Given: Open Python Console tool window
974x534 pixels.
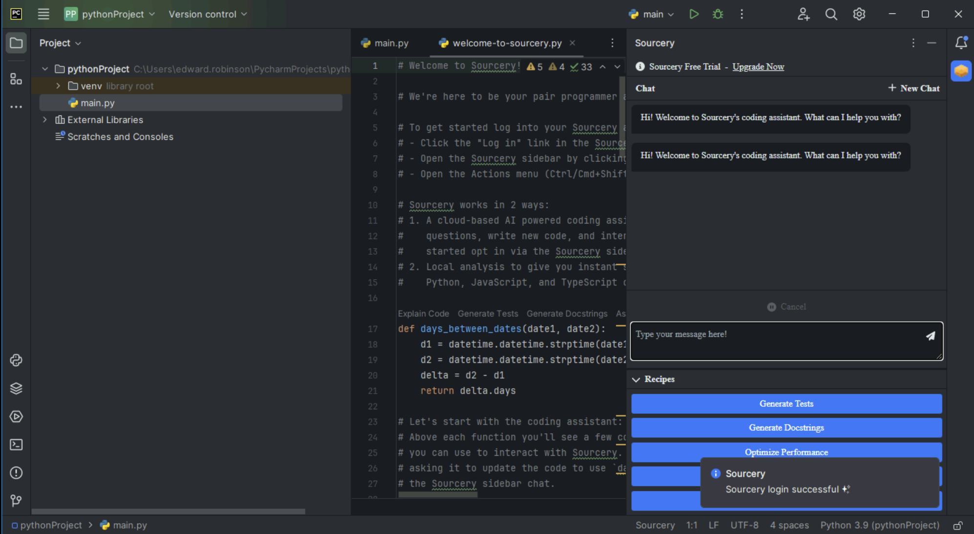Looking at the screenshot, I should click(16, 360).
